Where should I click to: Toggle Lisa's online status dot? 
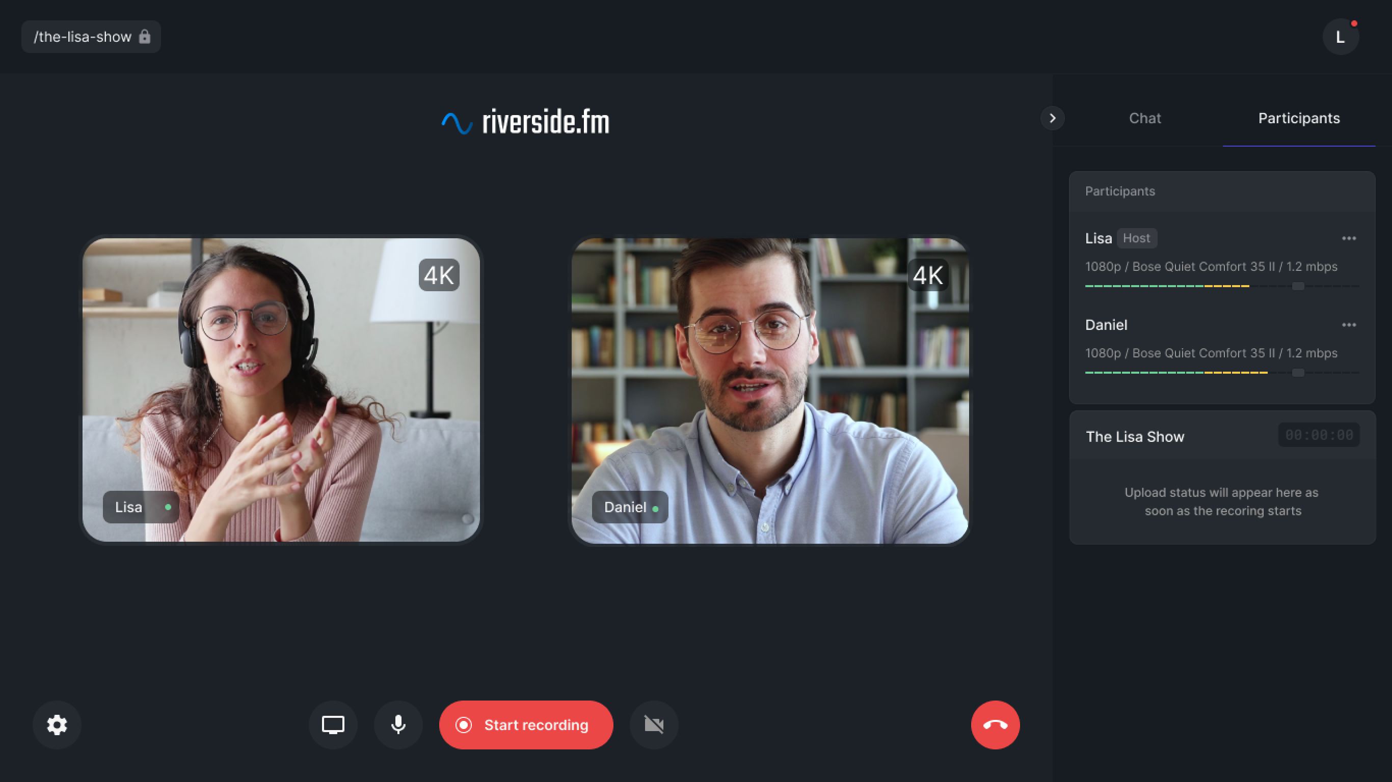point(168,507)
